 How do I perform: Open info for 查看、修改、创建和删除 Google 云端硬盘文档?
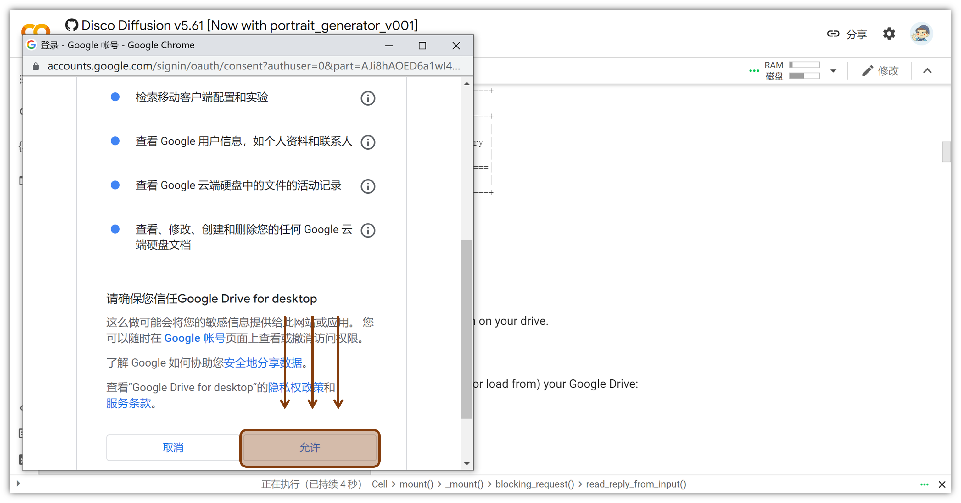click(367, 230)
